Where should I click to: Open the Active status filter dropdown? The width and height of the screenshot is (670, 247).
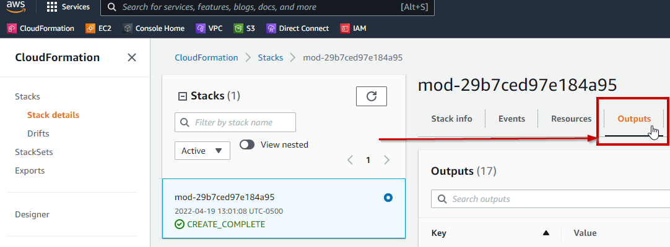point(202,151)
